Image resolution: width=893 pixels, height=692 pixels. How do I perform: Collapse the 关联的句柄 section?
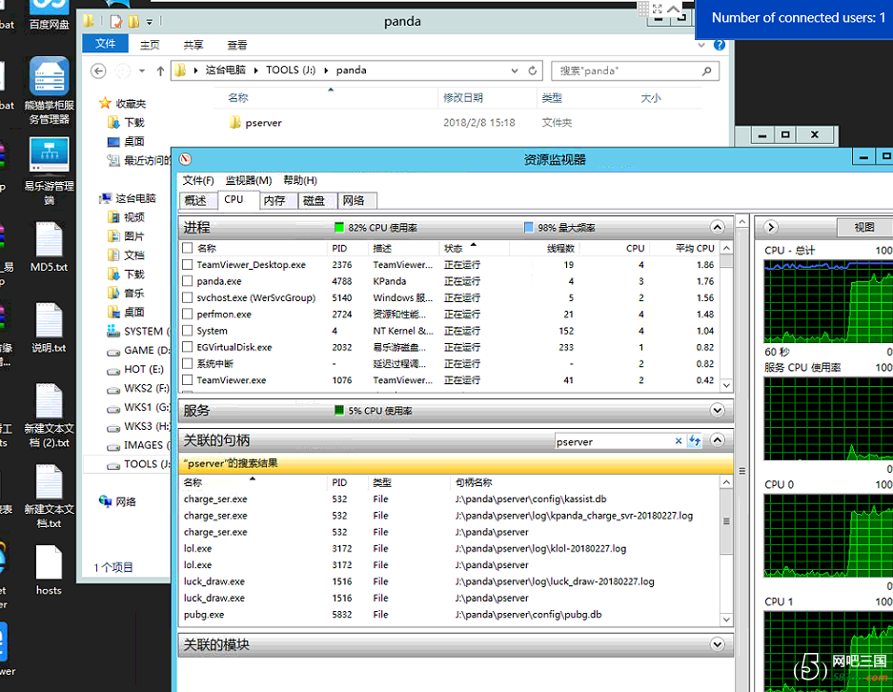click(x=717, y=440)
